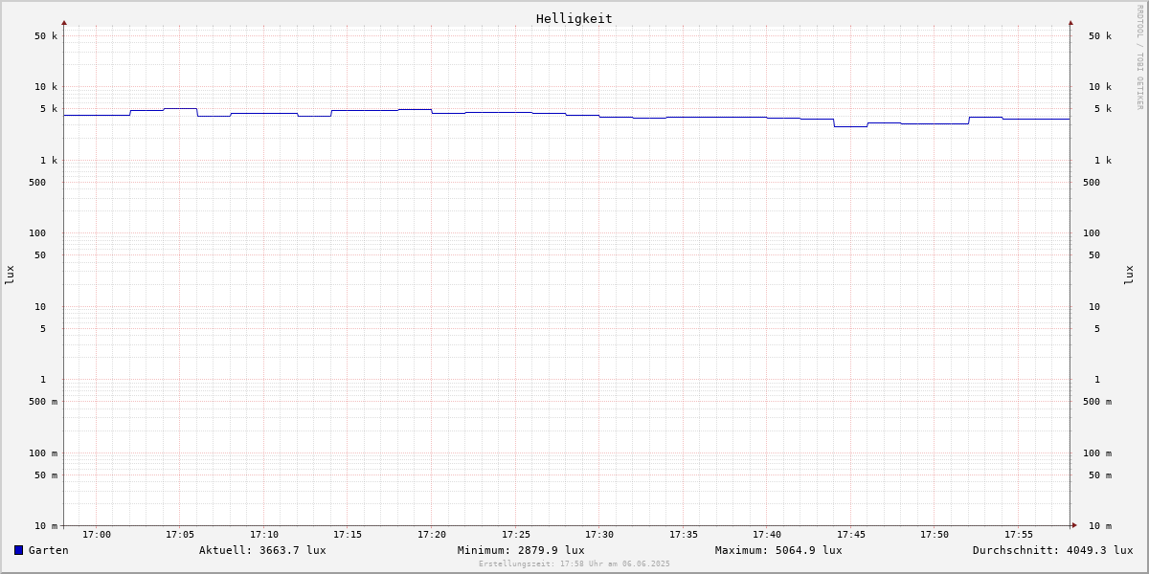This screenshot has height=574, width=1149.
Task: Click the 17:55 time axis label
Action: click(1019, 535)
